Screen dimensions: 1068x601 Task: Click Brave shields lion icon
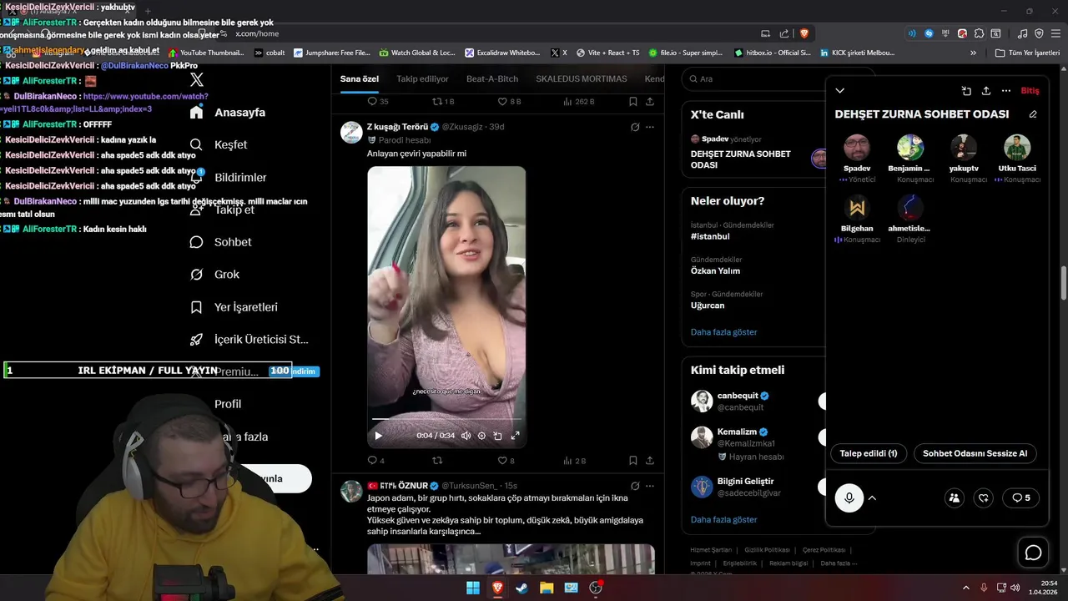click(x=804, y=33)
